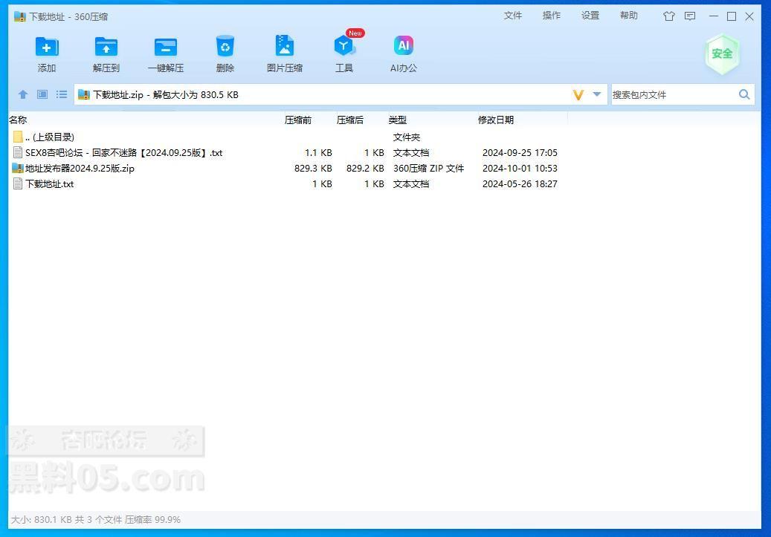
Task: Click the 文件夹 type cell
Action: [406, 137]
